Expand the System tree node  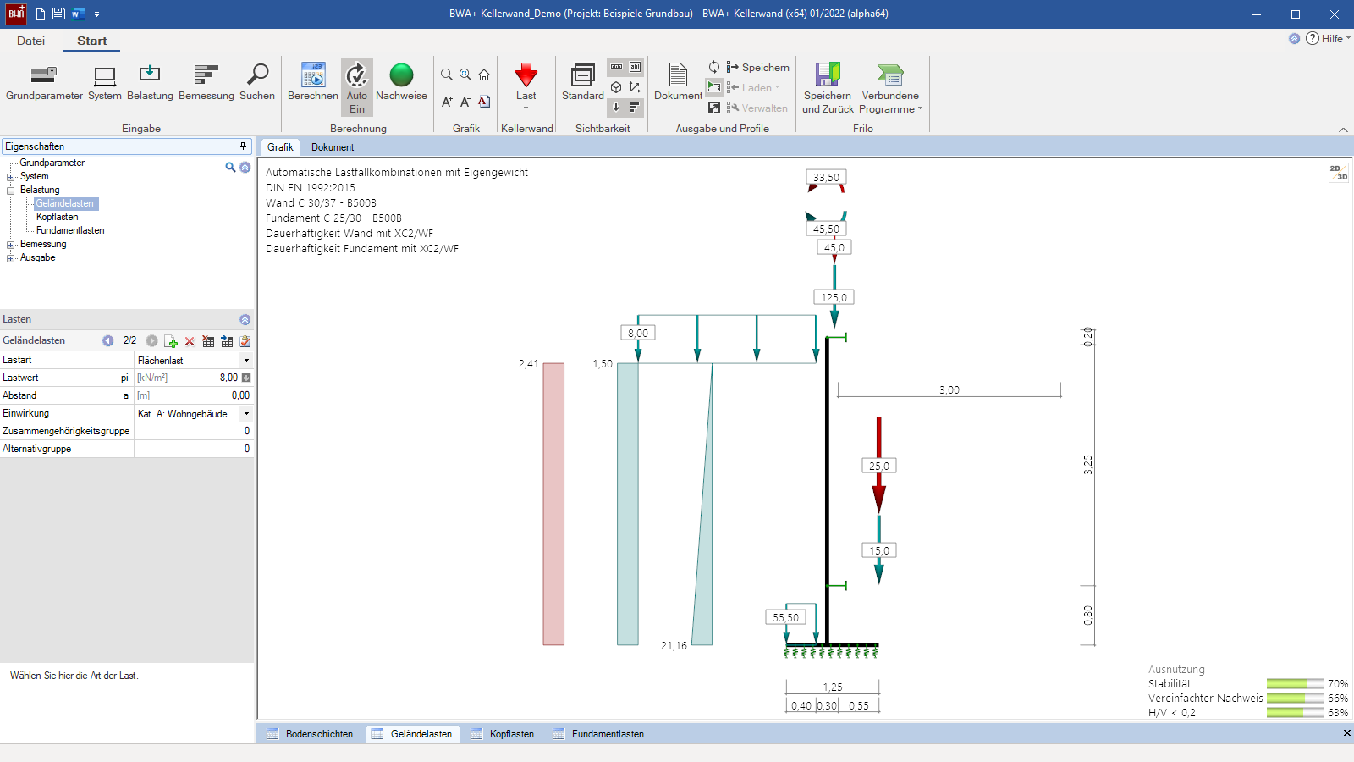click(11, 177)
